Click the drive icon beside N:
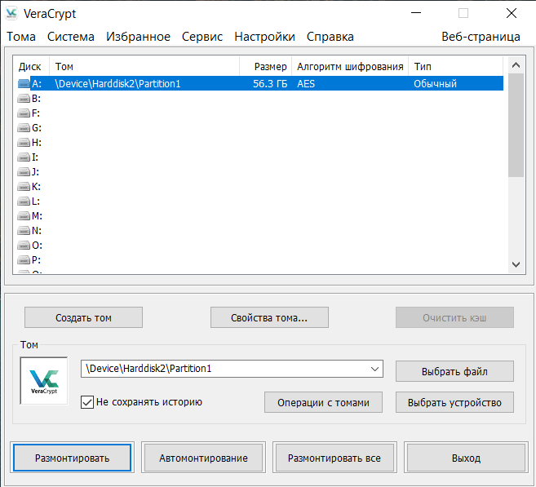This screenshot has width=536, height=487. pos(24,231)
